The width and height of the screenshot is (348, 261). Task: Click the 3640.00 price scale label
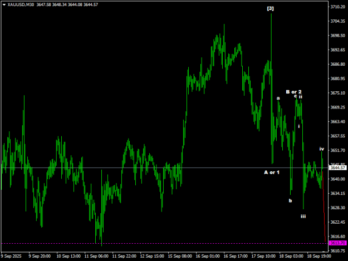tap(338, 179)
